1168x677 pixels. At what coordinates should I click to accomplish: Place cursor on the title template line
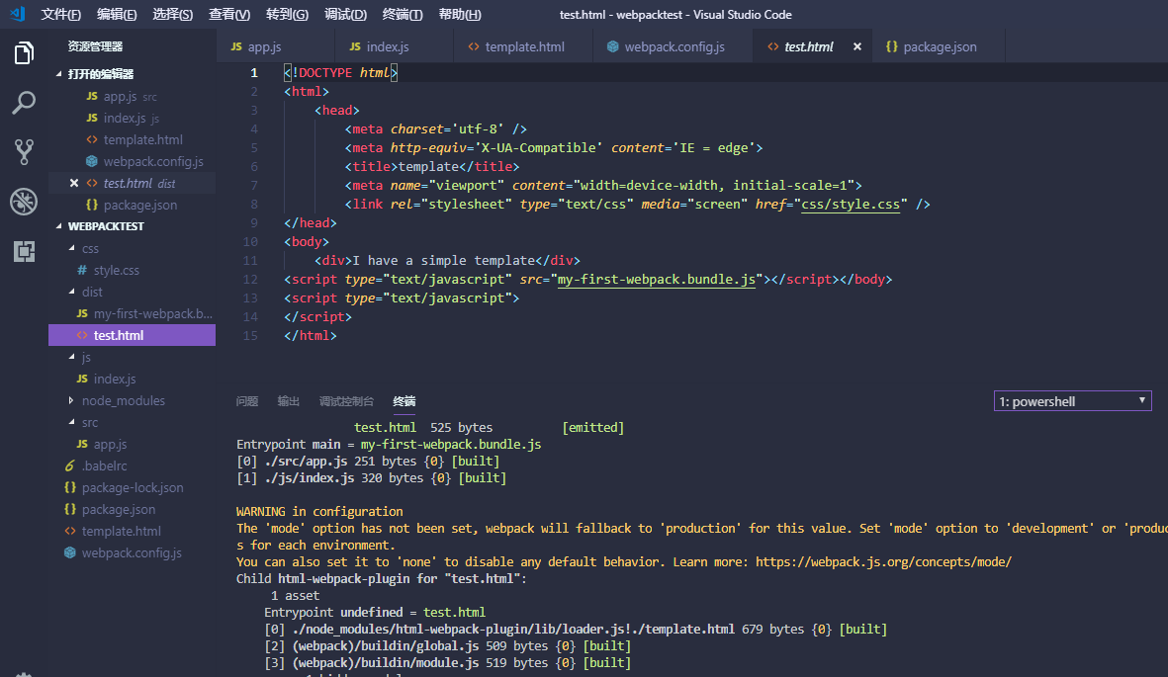[432, 167]
